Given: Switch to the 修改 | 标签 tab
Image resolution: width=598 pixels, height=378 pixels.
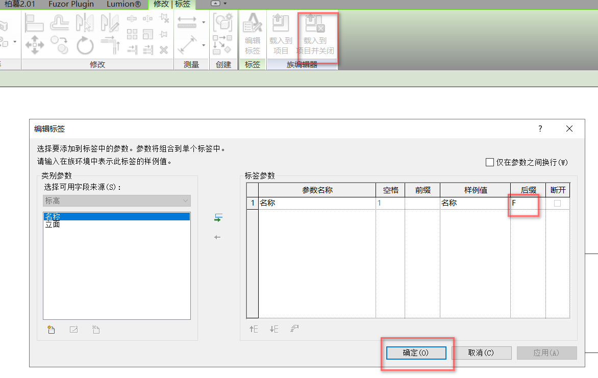Looking at the screenshot, I should click(171, 4).
